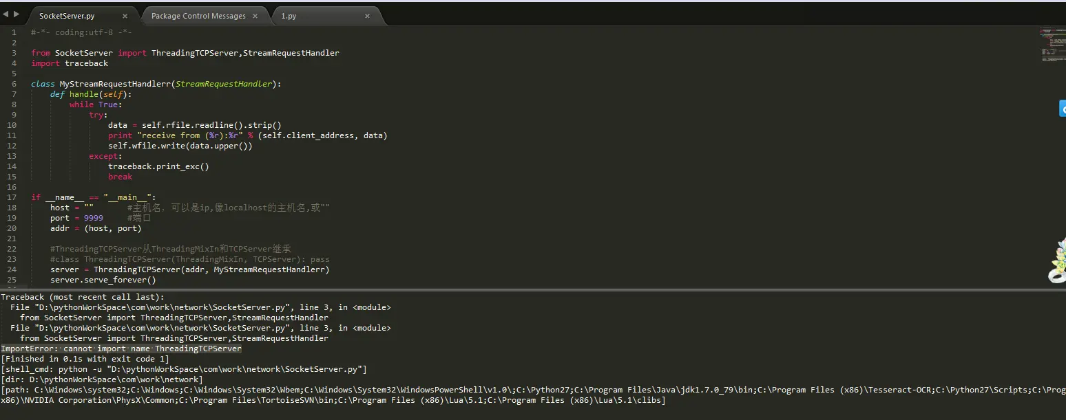The image size is (1066, 420).
Task: Place cursor on the import traceback line
Action: pyautogui.click(x=70, y=63)
